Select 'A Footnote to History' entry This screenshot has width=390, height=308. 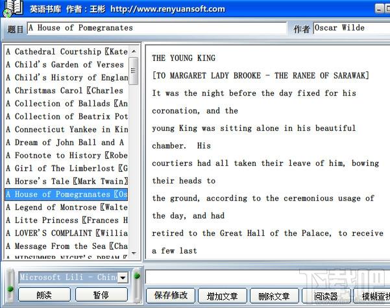tap(67, 156)
